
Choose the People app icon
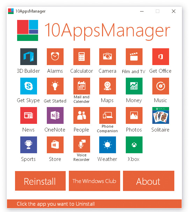[82, 115]
